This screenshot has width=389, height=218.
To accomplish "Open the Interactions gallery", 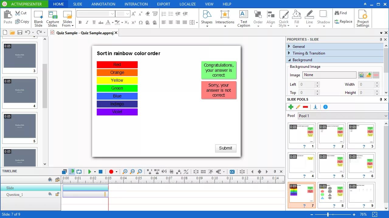I will [225, 19].
